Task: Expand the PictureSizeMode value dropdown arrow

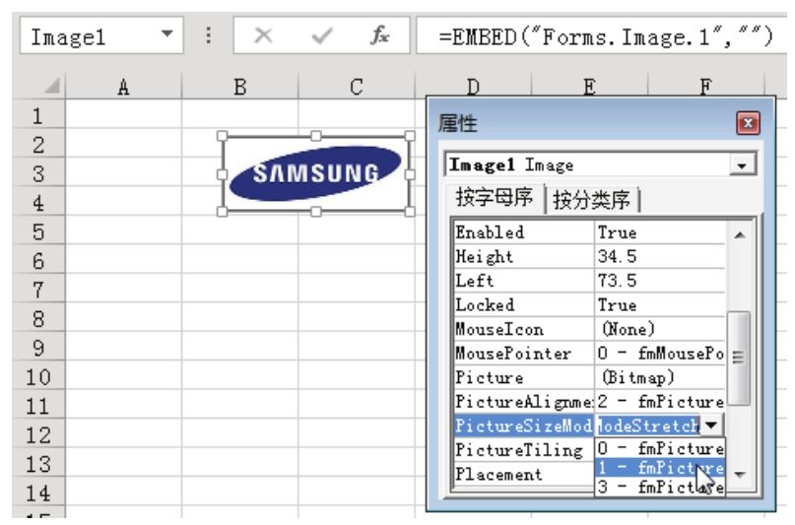Action: click(713, 426)
